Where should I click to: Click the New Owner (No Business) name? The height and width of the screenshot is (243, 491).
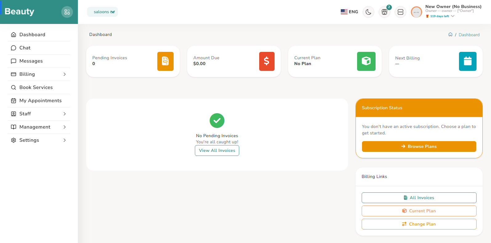[453, 6]
